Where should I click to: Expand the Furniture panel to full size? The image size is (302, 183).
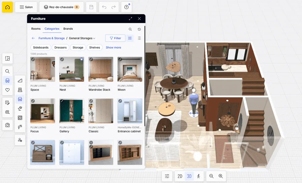(130, 19)
